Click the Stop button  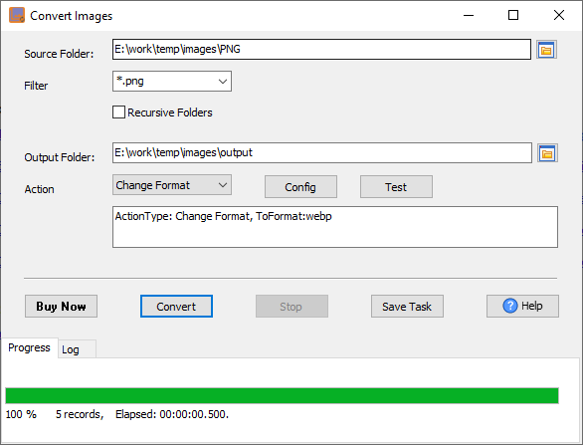[x=291, y=307]
